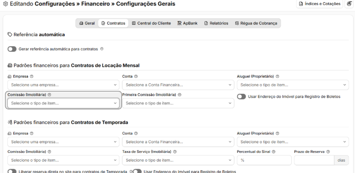Viewport: 355px width, 173px height.
Task: Click the settings gear icon beside Editando
Action: [x=6, y=4]
